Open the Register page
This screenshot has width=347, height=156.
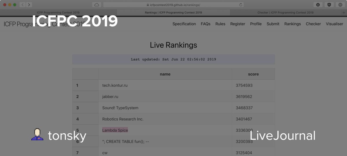click(x=238, y=24)
